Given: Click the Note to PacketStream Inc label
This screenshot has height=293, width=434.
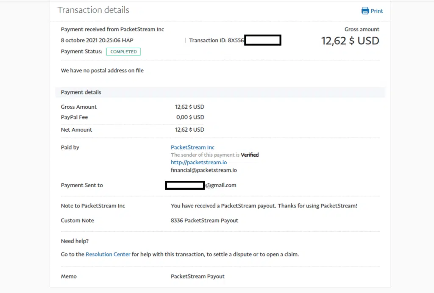Looking at the screenshot, I should coord(93,206).
